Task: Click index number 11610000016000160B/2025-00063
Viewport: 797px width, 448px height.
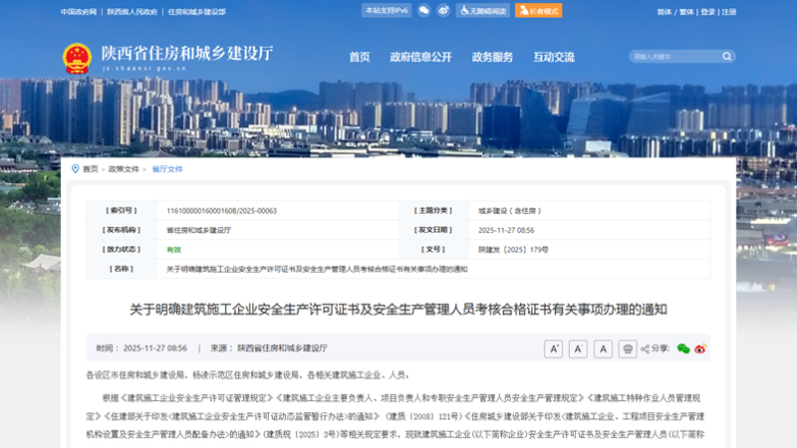Action: 221,211
